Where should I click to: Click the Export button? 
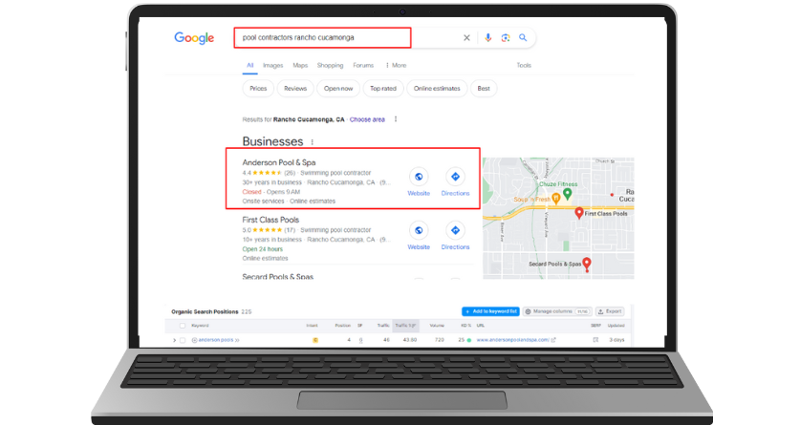click(610, 311)
